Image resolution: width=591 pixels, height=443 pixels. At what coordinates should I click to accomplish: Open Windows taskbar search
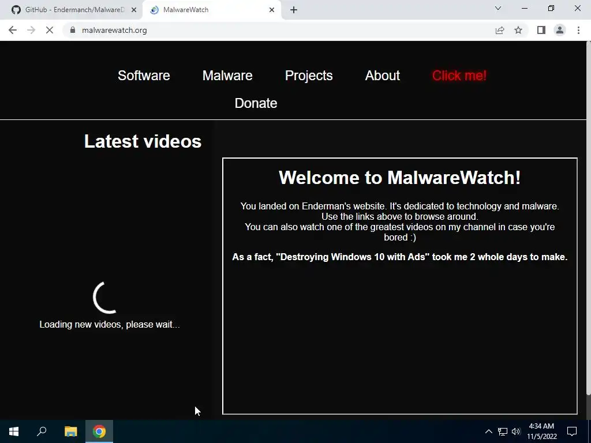pos(42,431)
